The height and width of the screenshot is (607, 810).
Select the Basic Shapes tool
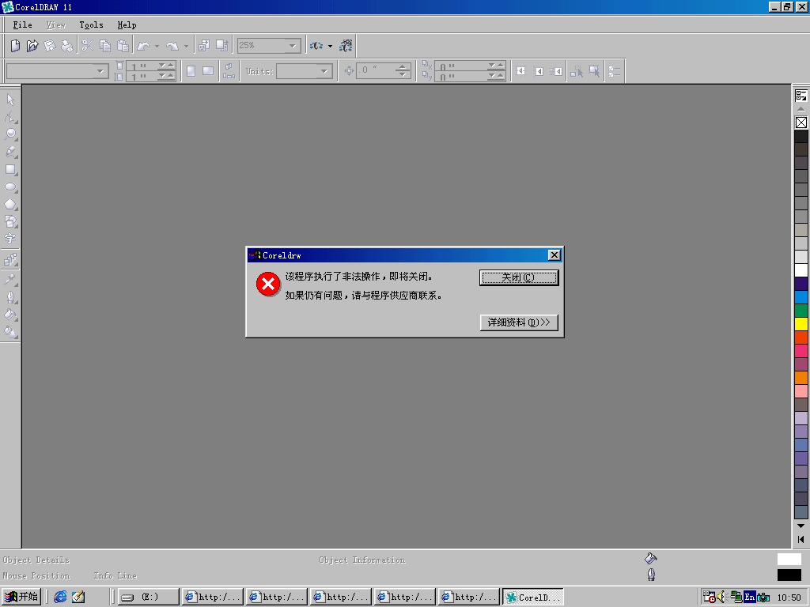[10, 221]
